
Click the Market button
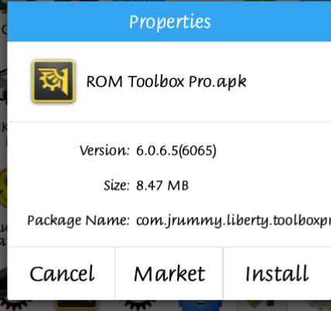pyautogui.click(x=169, y=274)
